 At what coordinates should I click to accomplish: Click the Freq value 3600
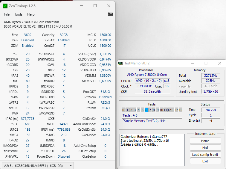tap(28, 35)
